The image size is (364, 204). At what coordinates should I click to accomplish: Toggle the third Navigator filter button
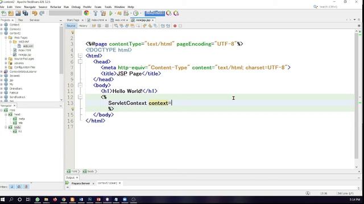(26, 186)
